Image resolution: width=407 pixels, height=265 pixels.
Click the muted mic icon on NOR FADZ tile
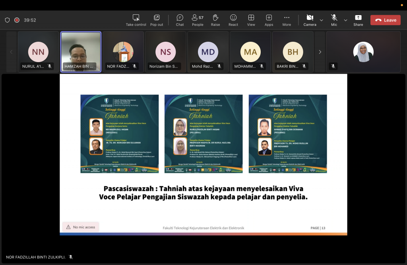[134, 66]
